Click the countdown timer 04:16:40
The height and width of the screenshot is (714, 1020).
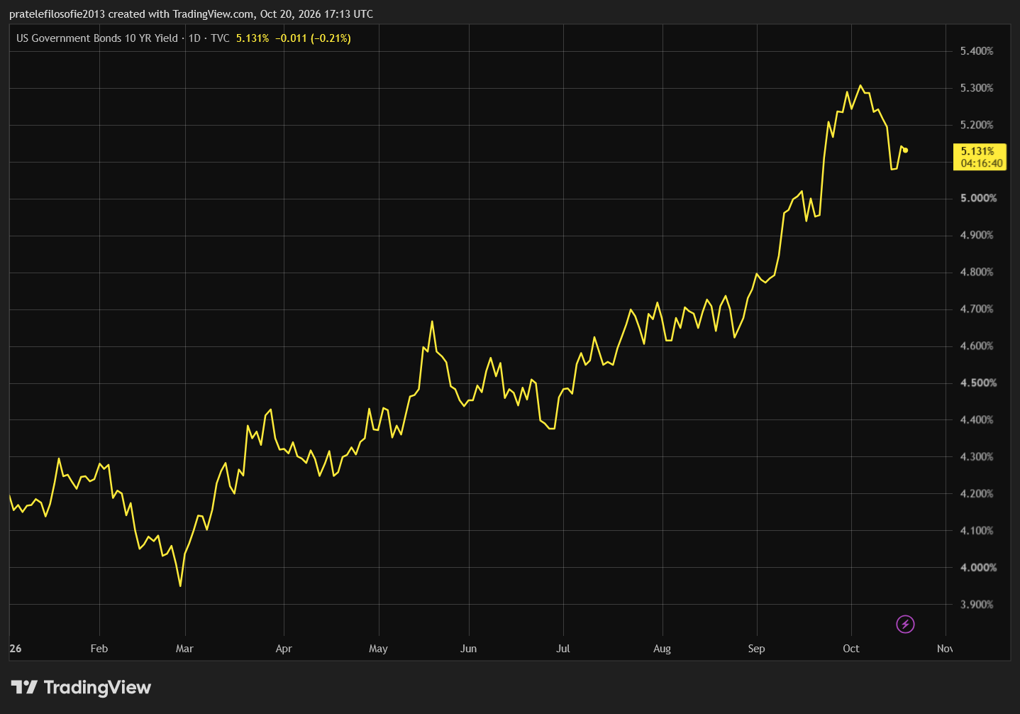[x=982, y=163]
